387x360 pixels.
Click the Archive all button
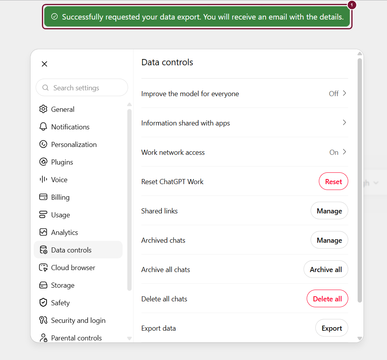click(x=326, y=269)
